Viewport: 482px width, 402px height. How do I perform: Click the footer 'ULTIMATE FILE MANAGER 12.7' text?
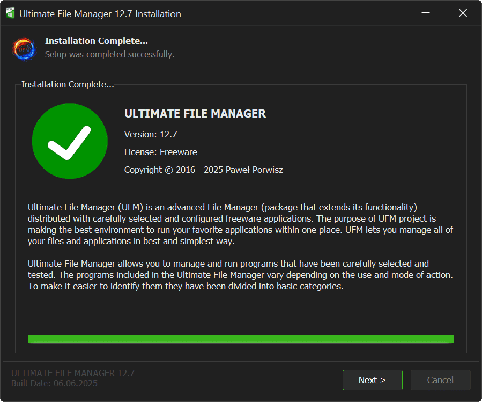point(73,373)
